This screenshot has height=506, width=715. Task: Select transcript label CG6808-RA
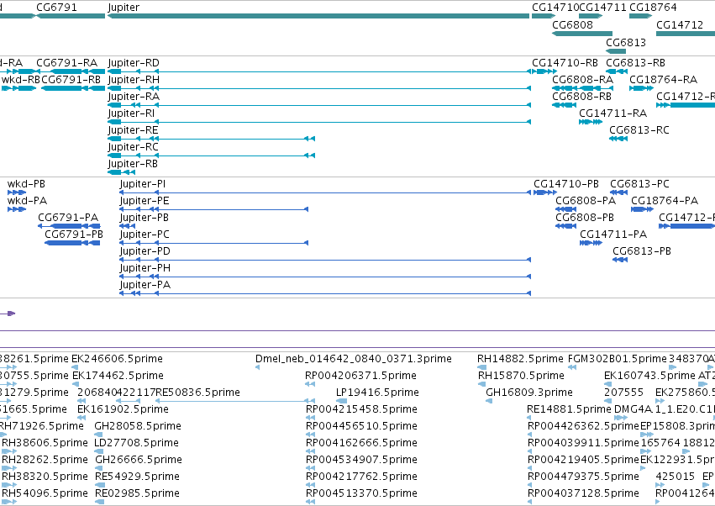point(583,79)
